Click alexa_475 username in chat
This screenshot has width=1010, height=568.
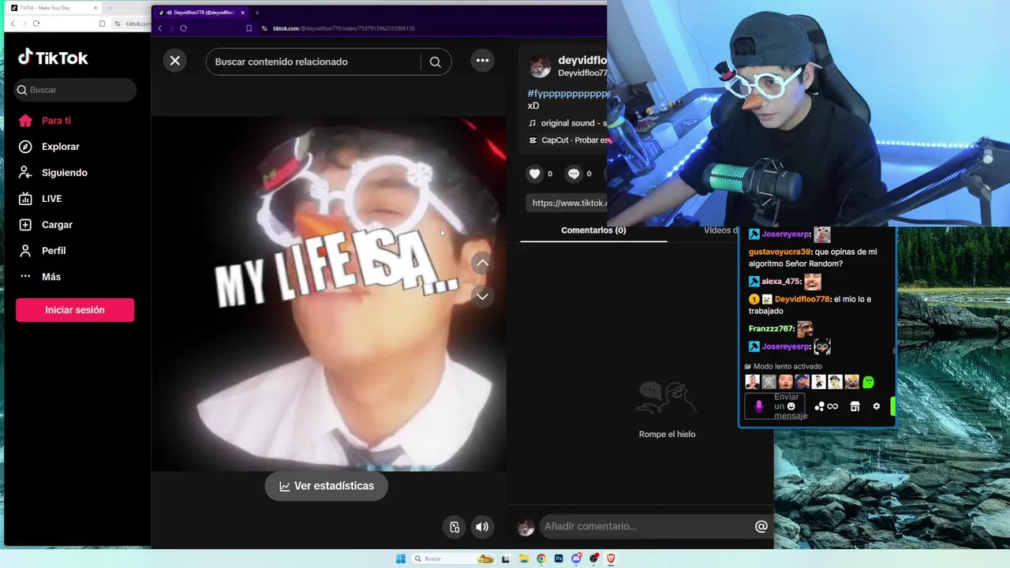pyautogui.click(x=781, y=282)
